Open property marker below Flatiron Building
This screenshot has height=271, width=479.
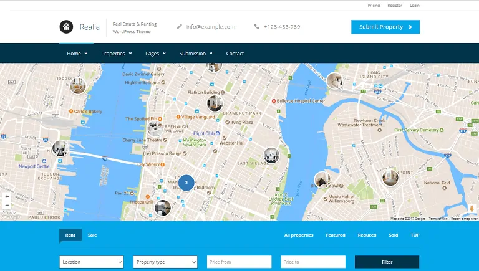click(215, 103)
